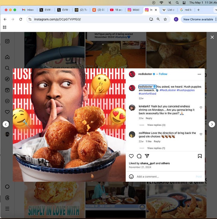The height and width of the screenshot is (219, 217).
Task: Open redlobster profile from the post header
Action: 145,74
